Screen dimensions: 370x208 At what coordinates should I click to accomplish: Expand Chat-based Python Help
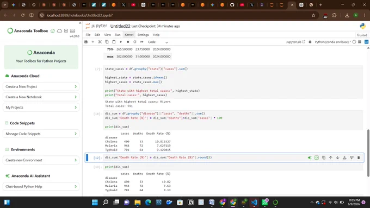pos(41,187)
